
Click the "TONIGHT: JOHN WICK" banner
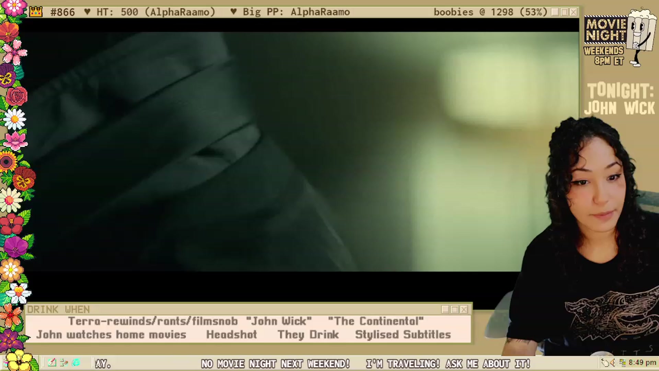click(620, 99)
